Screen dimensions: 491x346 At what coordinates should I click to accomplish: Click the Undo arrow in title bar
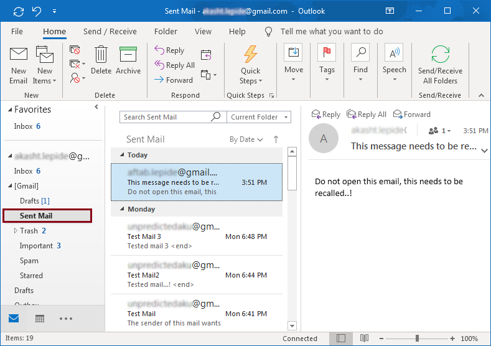coord(37,11)
